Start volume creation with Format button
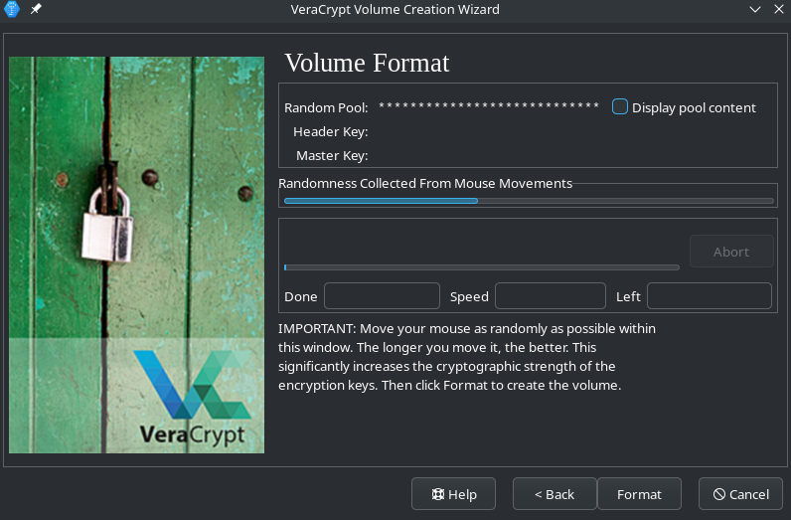 pos(639,494)
